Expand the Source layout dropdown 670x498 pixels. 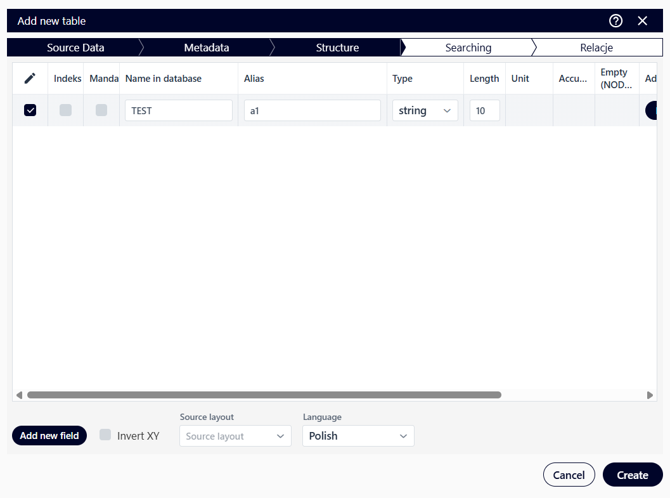pyautogui.click(x=235, y=436)
